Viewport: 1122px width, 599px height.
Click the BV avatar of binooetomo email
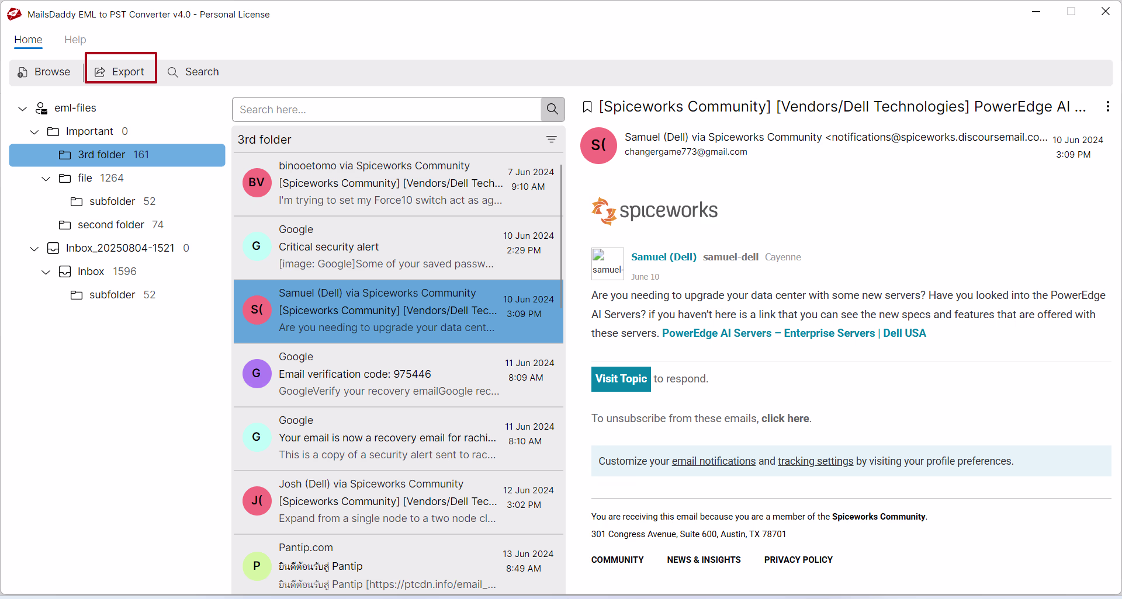pos(257,183)
